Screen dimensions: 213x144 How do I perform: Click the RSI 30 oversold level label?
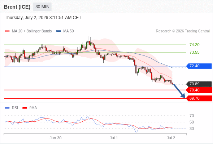pos(192,129)
